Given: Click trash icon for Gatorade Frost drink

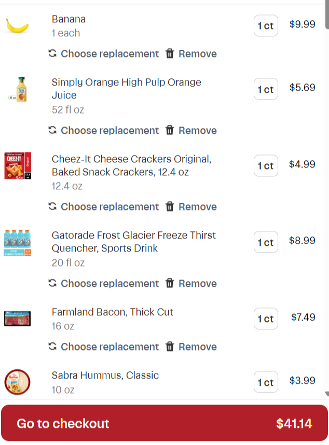Looking at the screenshot, I should point(170,283).
